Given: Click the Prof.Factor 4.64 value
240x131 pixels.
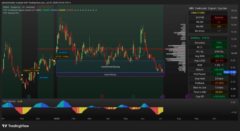Looking at the screenshot, I should 219,74.
